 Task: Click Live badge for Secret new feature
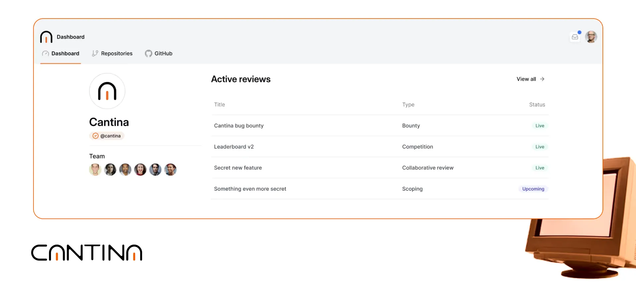pos(540,168)
